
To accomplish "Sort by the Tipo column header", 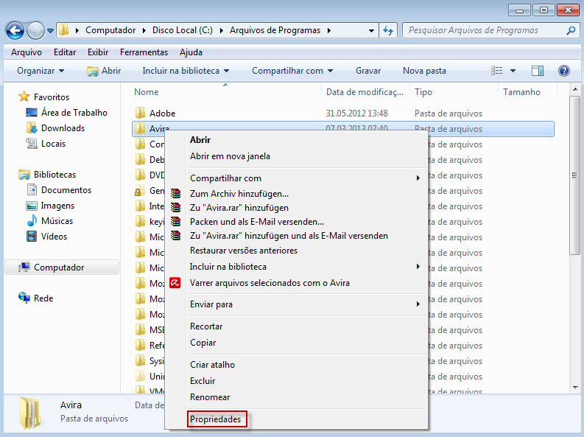I will pos(423,91).
